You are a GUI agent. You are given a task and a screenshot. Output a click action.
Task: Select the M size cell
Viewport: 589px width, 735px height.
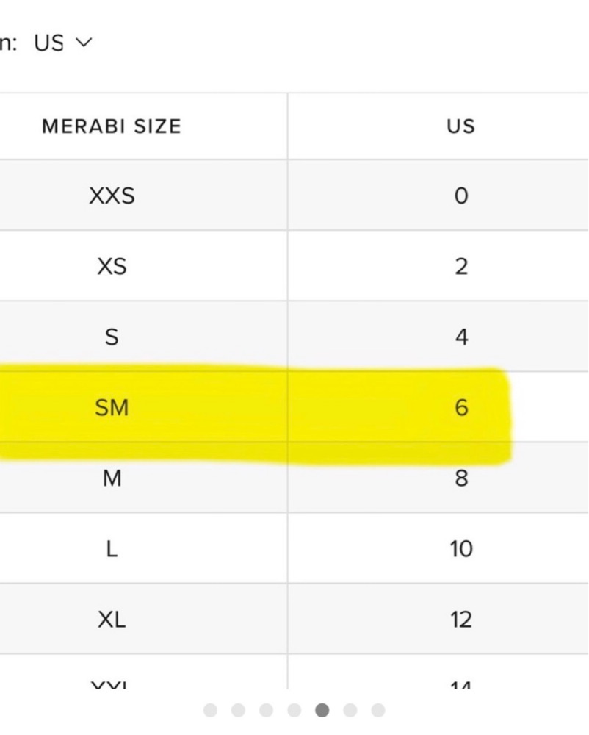pos(112,478)
